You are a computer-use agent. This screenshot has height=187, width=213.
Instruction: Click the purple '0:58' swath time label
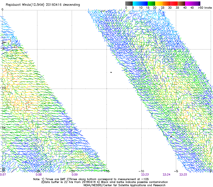pyautogui.click(x=39, y=175)
